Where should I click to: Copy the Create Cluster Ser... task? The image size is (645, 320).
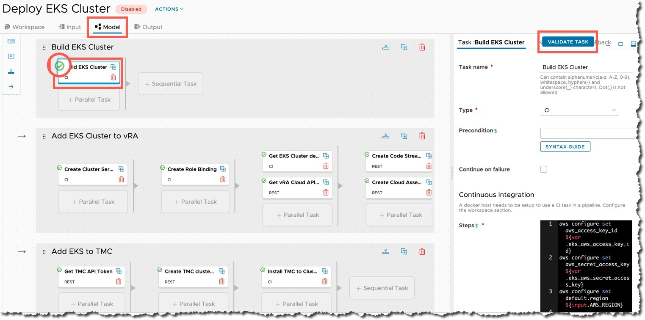(x=121, y=169)
